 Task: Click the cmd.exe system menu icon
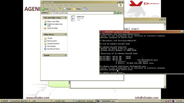click(x=101, y=32)
